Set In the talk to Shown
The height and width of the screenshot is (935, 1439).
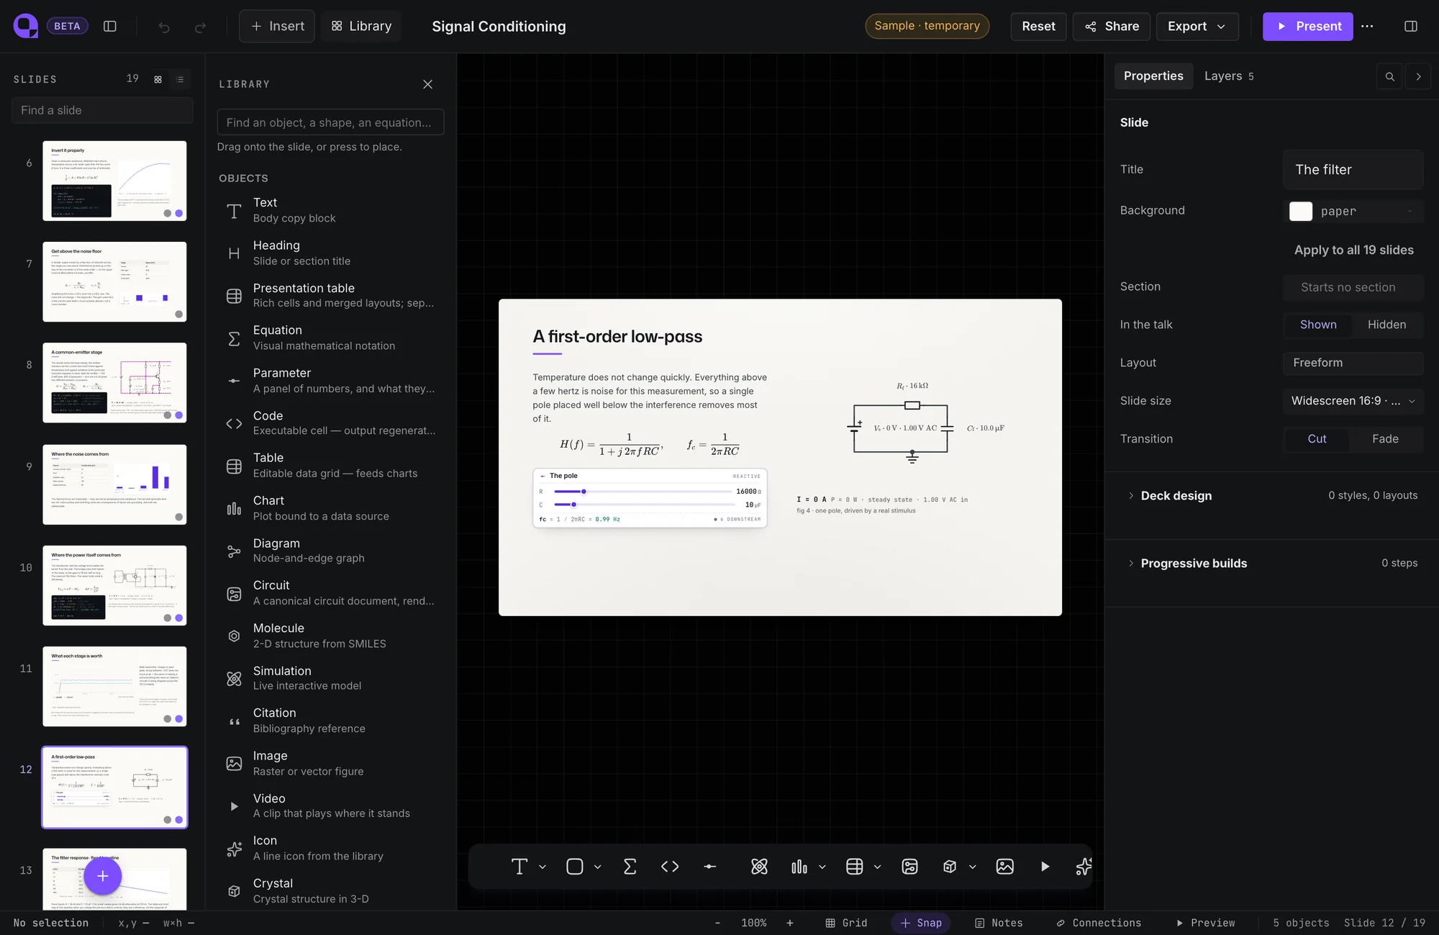[1318, 325]
